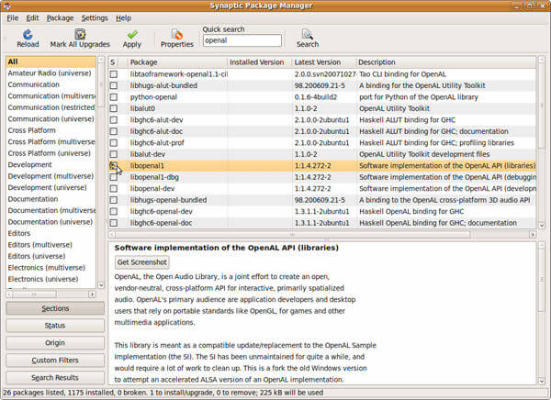Screen dimensions: 551x400
Task: Mark libghc6-alut-dev checkbox
Action: (x=114, y=120)
